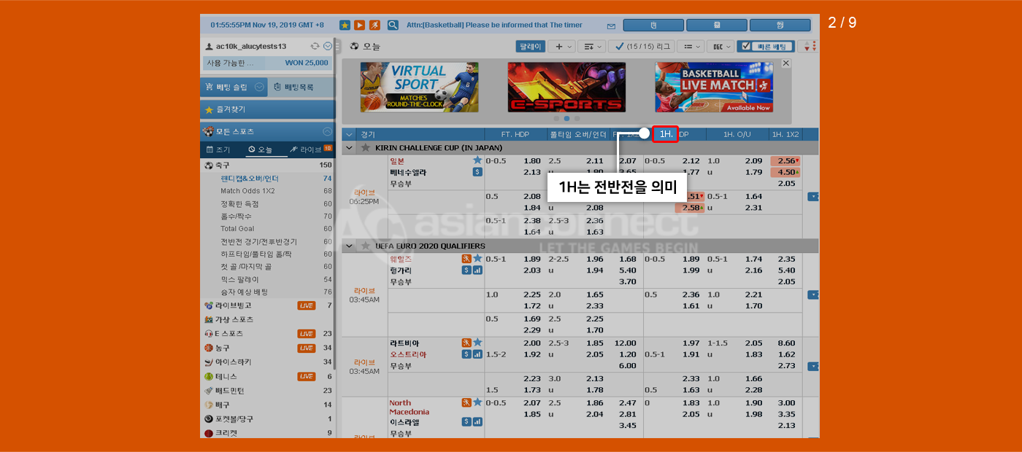Select the 믹스 팔레이 market
This screenshot has width=1022, height=452.
pyautogui.click(x=239, y=279)
